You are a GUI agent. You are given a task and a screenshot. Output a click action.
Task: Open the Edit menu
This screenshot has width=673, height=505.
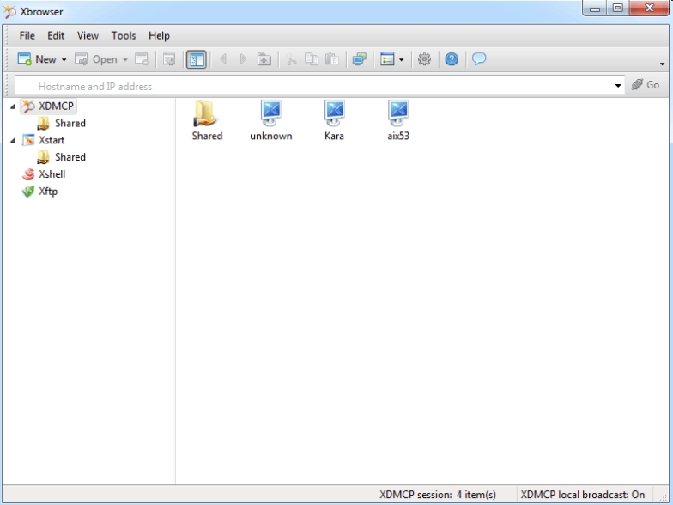click(x=56, y=36)
